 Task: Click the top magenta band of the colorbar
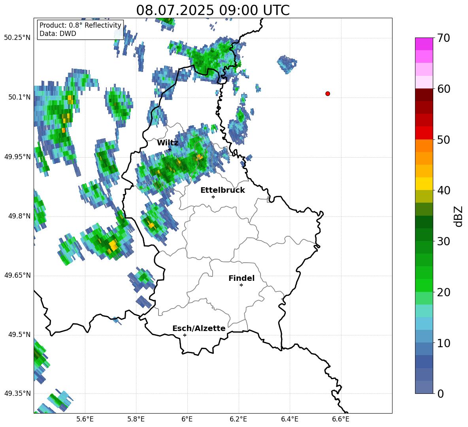point(424,44)
